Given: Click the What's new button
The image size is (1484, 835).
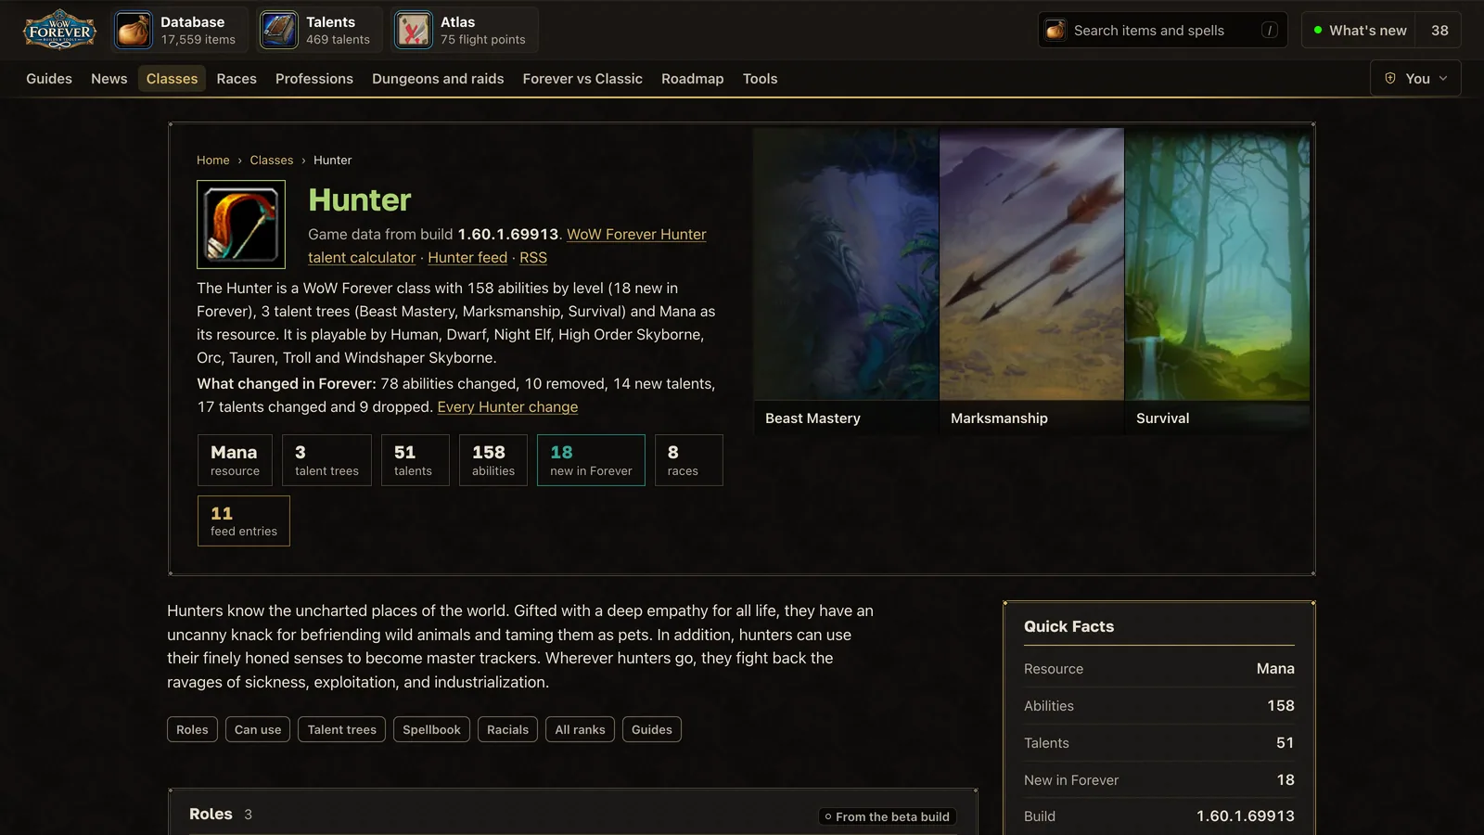Looking at the screenshot, I should pos(1360,31).
